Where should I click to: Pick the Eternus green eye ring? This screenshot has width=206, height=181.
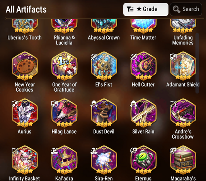click(x=143, y=160)
